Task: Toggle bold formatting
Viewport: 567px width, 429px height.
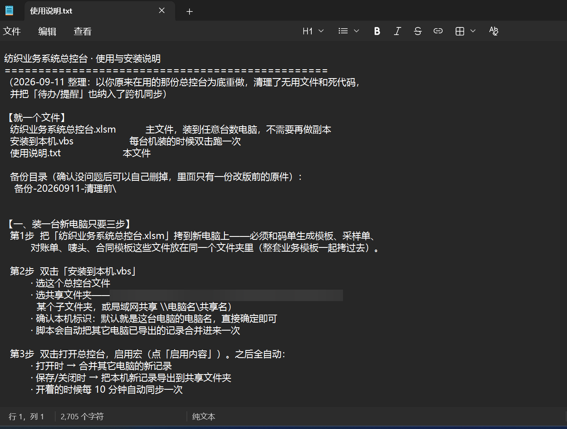Action: click(x=377, y=31)
